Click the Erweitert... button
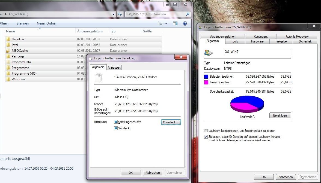 pyautogui.click(x=171, y=122)
